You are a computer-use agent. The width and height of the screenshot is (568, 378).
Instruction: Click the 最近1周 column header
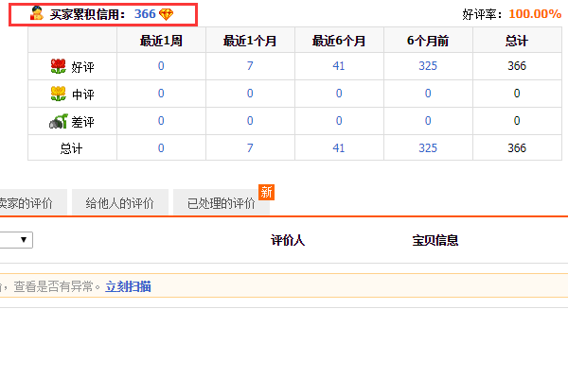coord(161,41)
